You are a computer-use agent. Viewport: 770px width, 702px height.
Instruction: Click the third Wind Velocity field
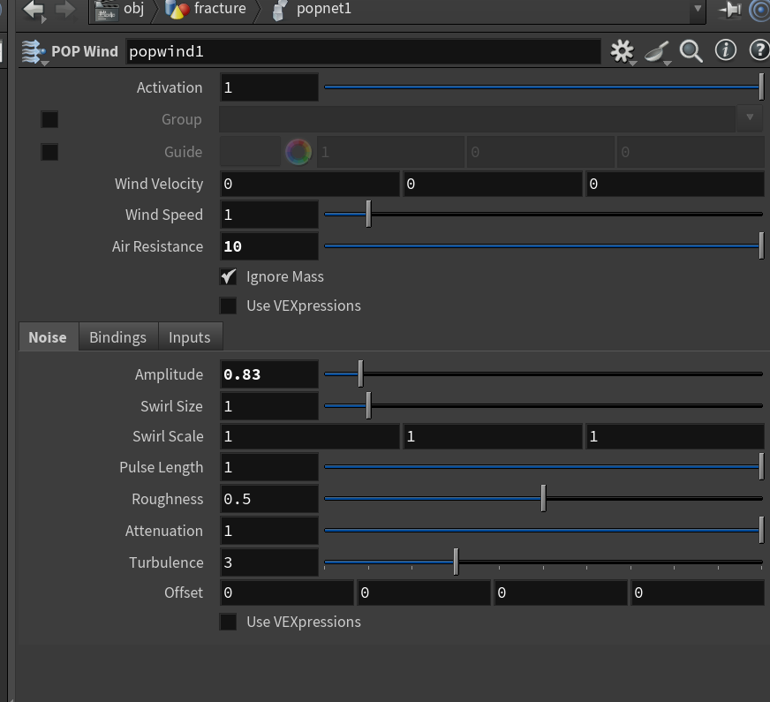pos(676,184)
